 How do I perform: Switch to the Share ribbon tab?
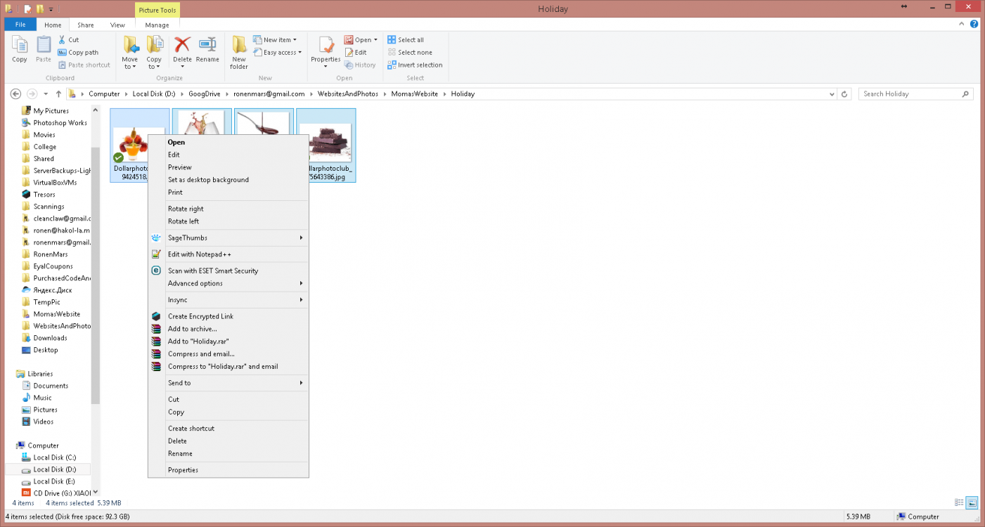point(86,25)
